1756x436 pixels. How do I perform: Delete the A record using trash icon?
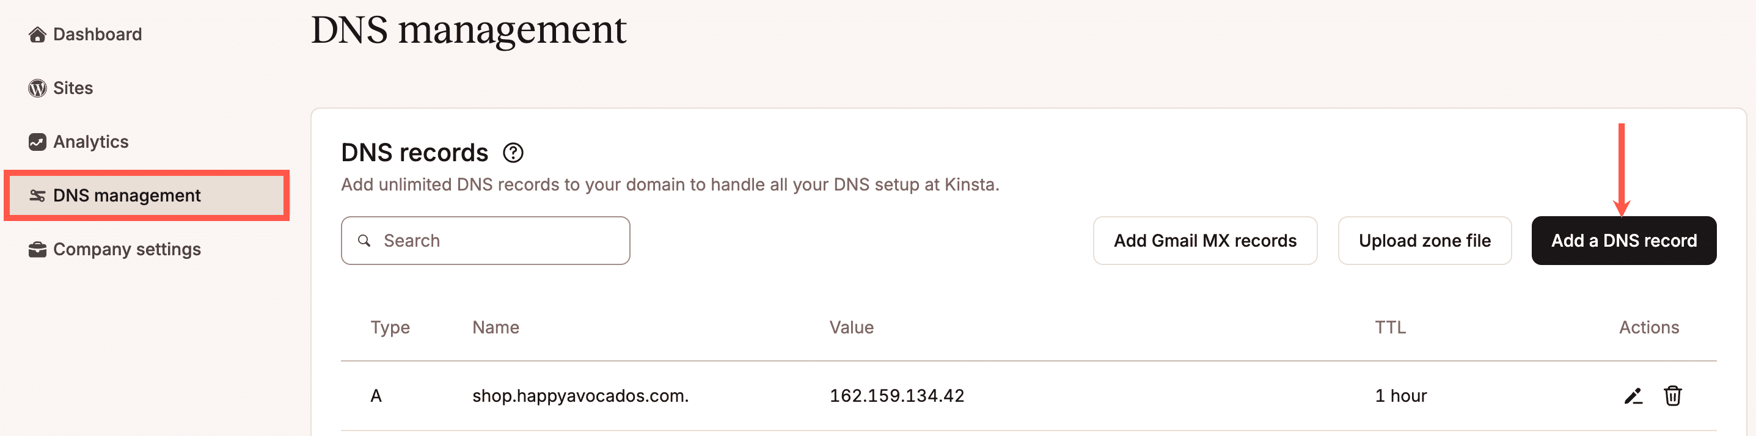pyautogui.click(x=1673, y=395)
